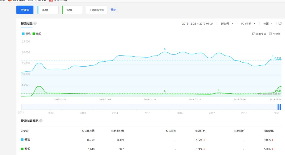Click the 470% overall change value
Image resolution: width=285 pixels, height=155 pixels.
pos(199,140)
